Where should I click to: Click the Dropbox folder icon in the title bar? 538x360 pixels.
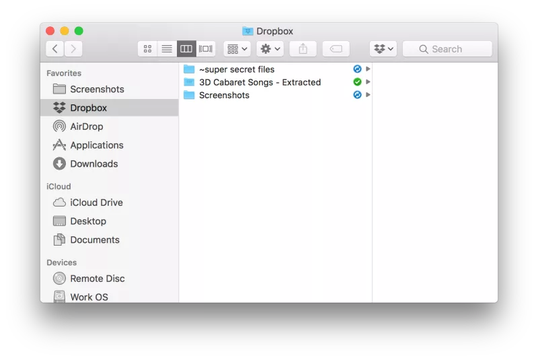pyautogui.click(x=247, y=31)
